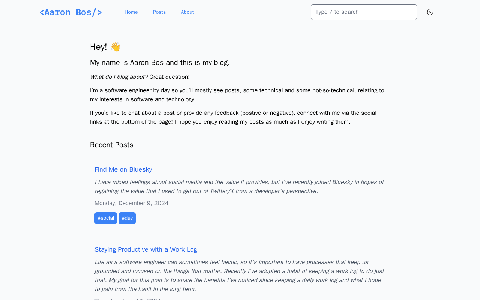Focus the "Type / to search" field
480x300 pixels.
click(x=364, y=12)
